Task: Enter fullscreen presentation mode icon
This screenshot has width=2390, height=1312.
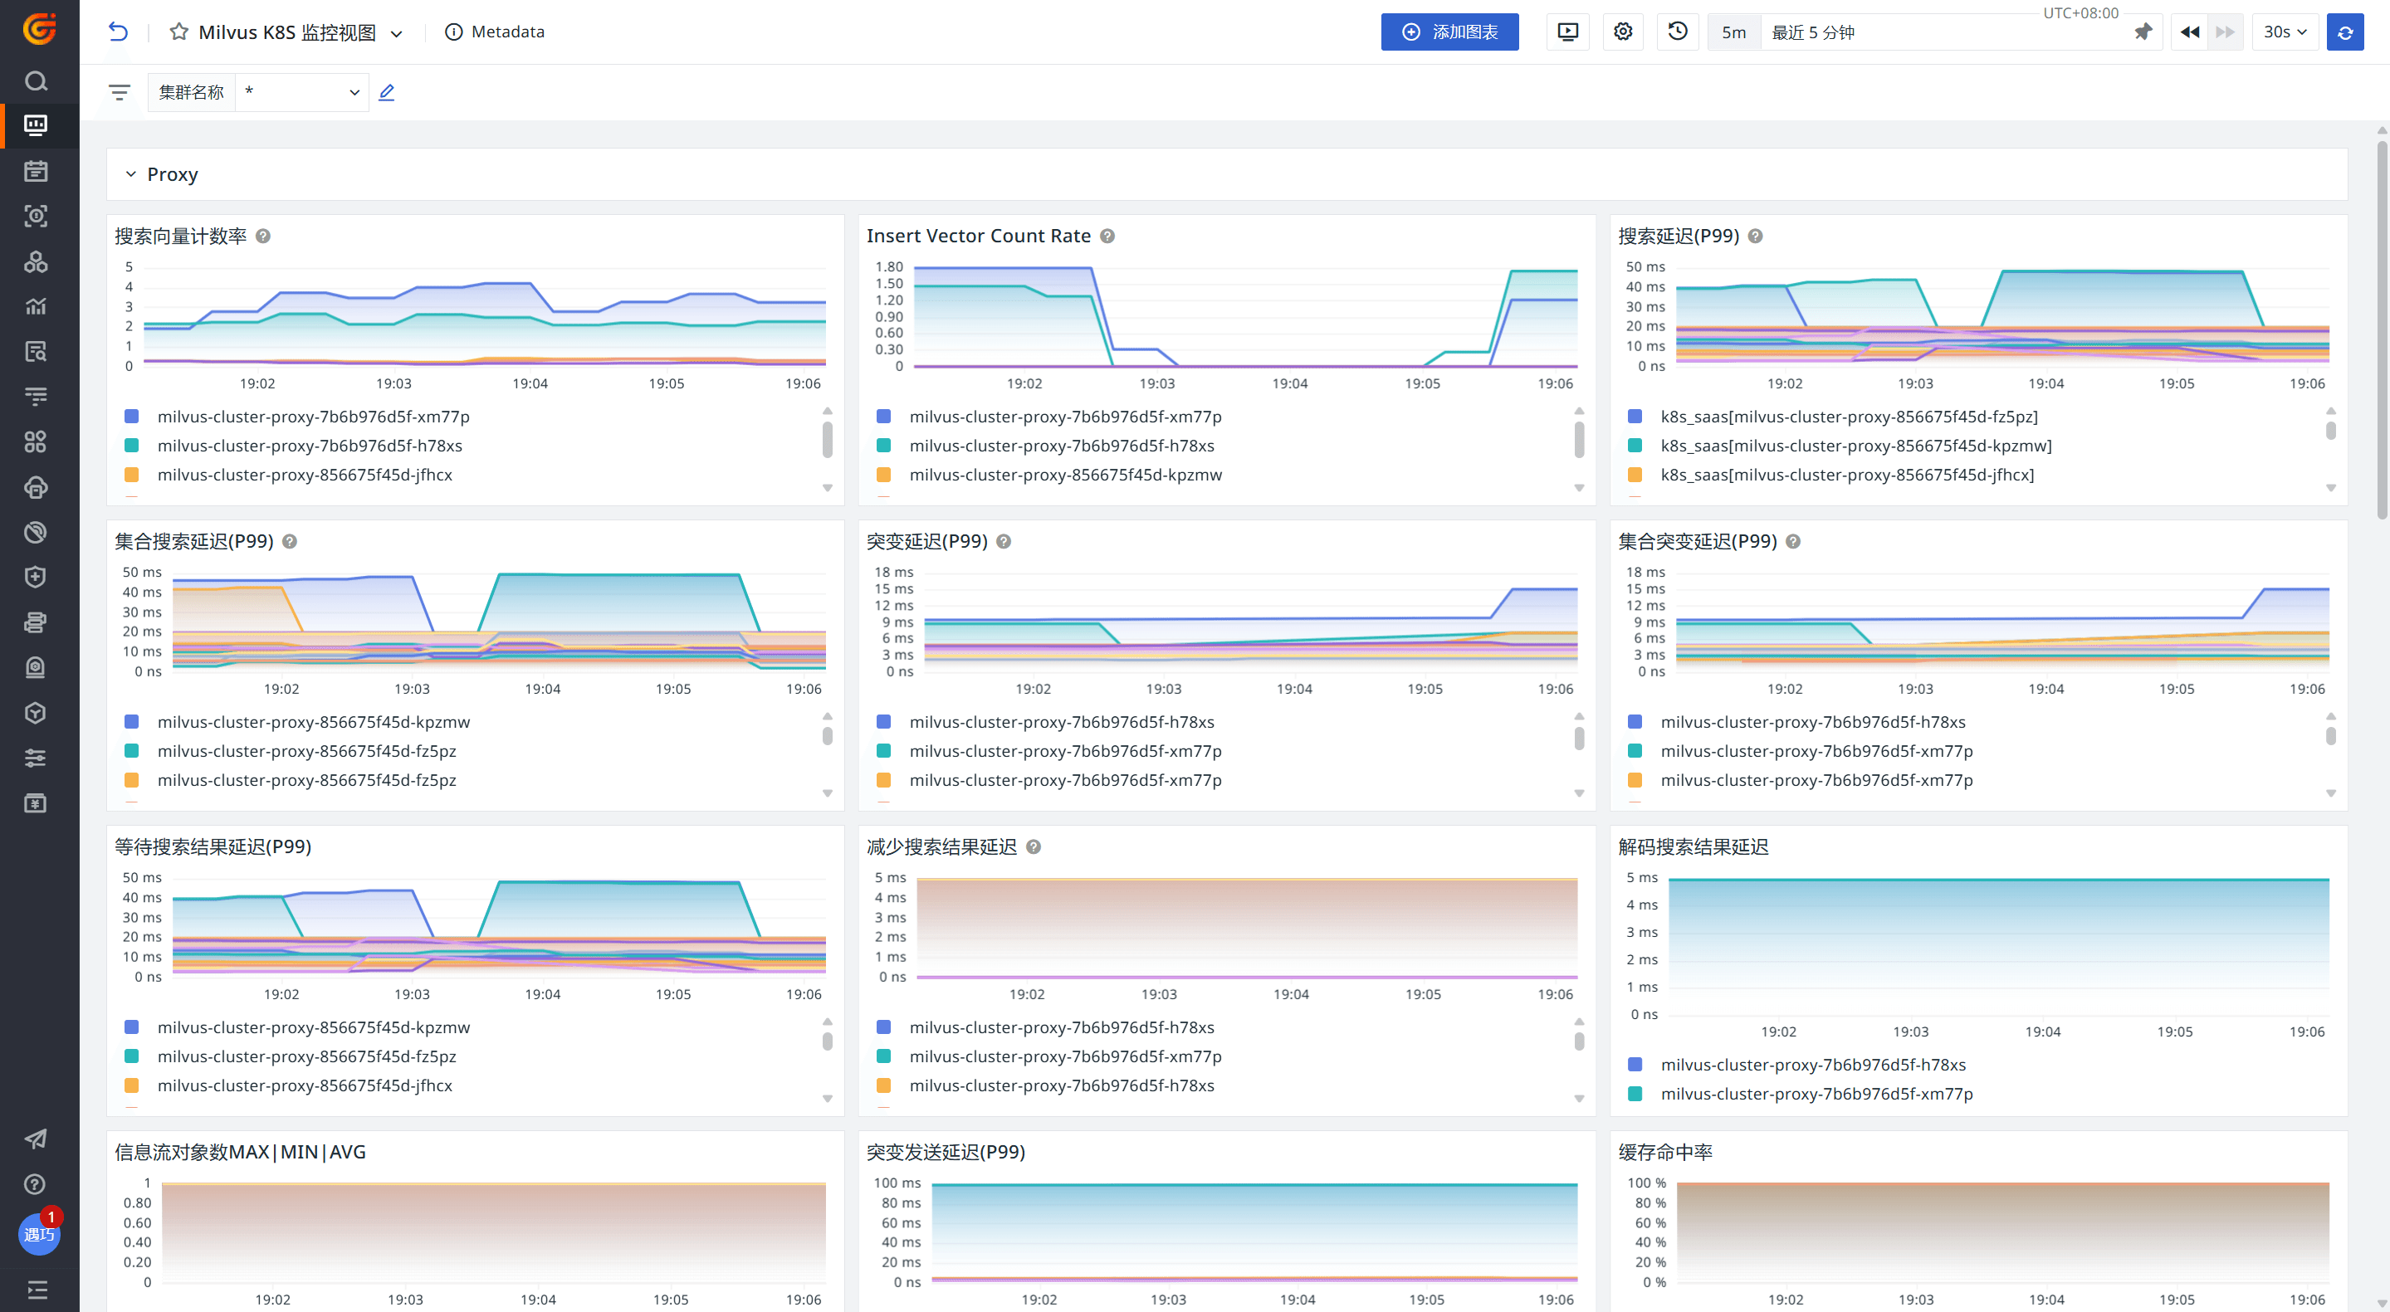Action: tap(1567, 32)
